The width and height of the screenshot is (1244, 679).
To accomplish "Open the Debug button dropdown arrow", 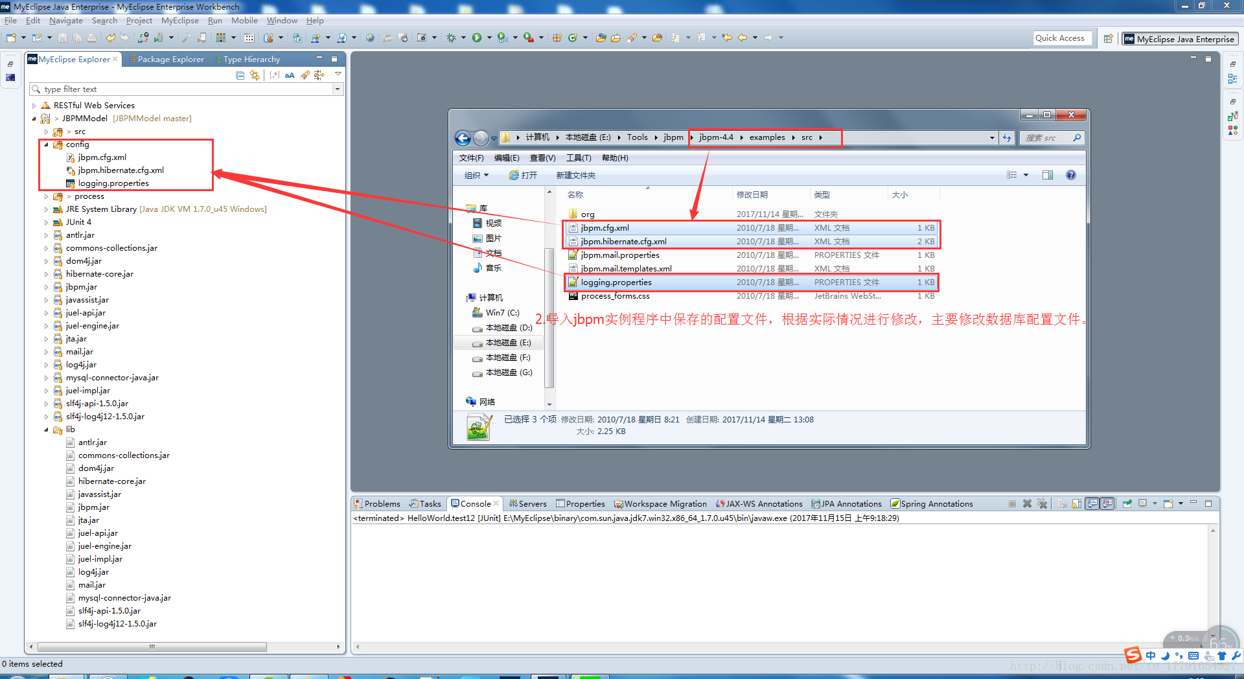I will [x=463, y=38].
